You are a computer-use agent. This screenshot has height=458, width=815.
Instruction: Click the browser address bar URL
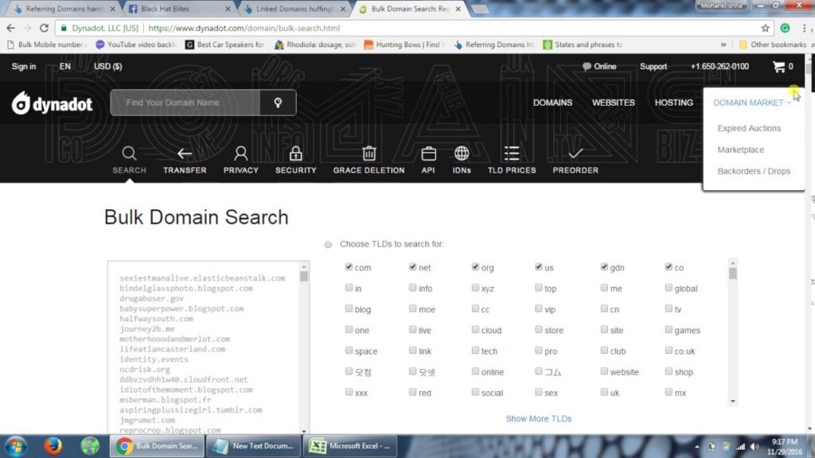pos(244,28)
